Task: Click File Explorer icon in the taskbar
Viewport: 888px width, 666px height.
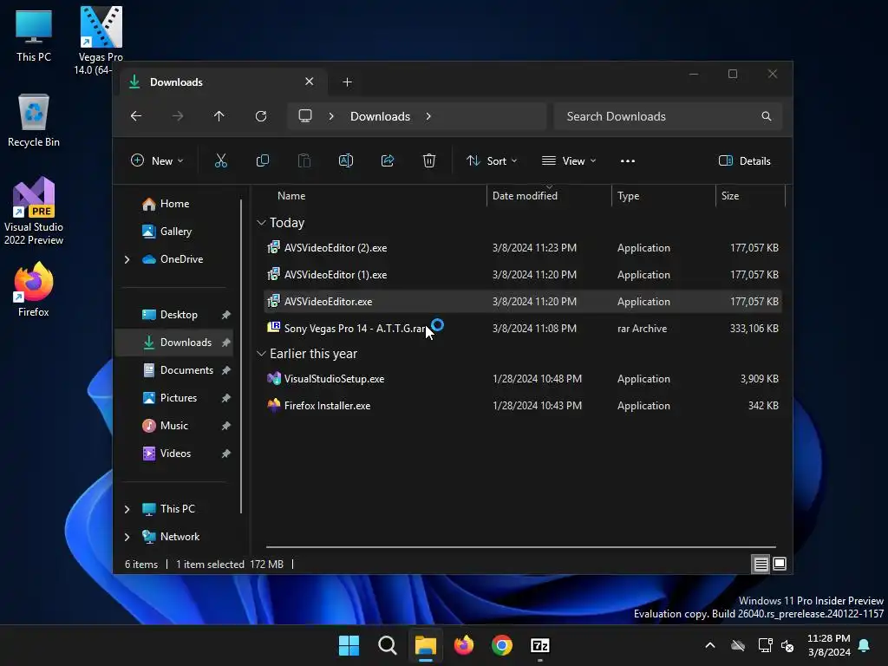Action: 425,645
